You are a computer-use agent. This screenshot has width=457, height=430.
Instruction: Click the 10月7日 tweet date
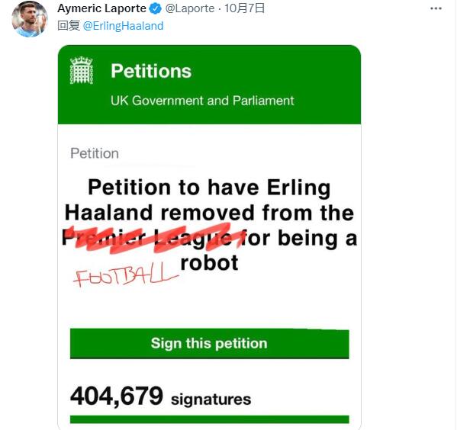[x=245, y=8]
